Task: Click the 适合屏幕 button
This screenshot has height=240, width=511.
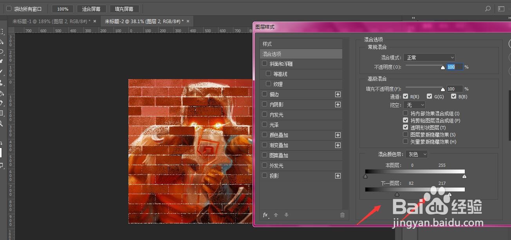Action: pyautogui.click(x=91, y=9)
